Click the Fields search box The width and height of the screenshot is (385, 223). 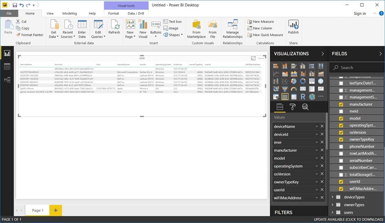[x=356, y=68]
